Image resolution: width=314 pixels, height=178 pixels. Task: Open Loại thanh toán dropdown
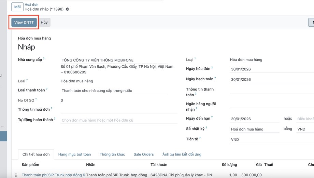point(114,91)
